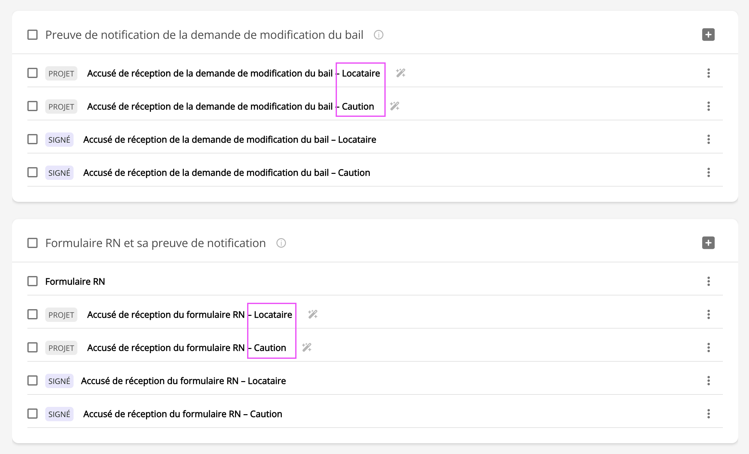Open more options for draft formulaire RN Locataire
Screen dimensions: 749x454
coord(709,315)
